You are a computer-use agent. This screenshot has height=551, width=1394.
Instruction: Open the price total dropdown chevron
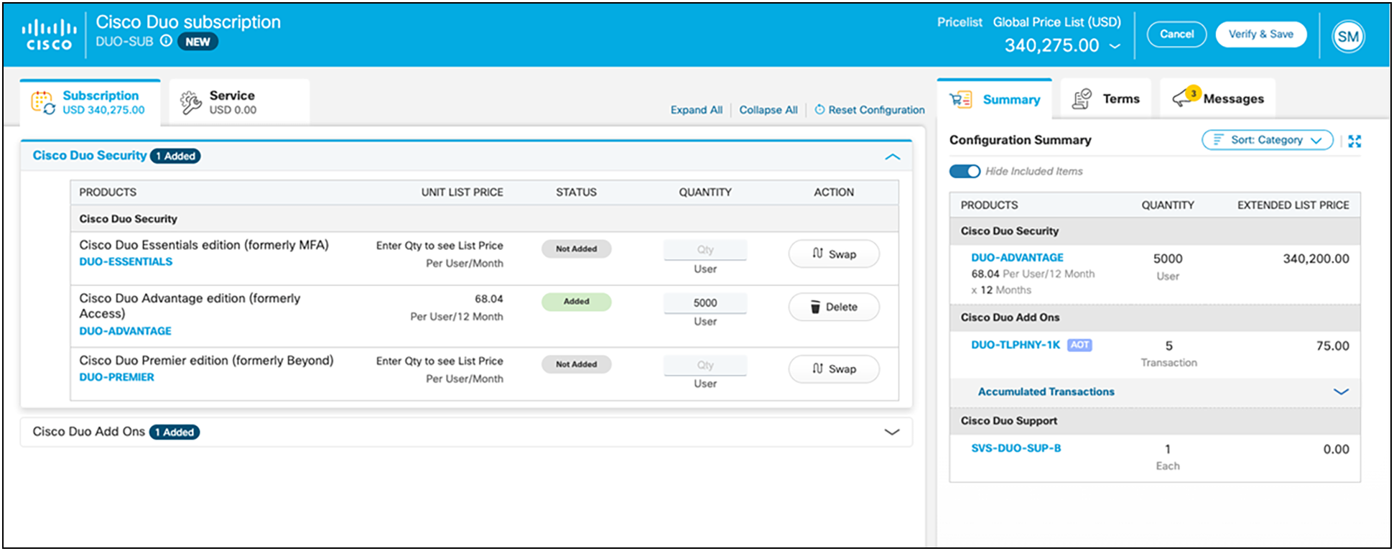click(1115, 46)
